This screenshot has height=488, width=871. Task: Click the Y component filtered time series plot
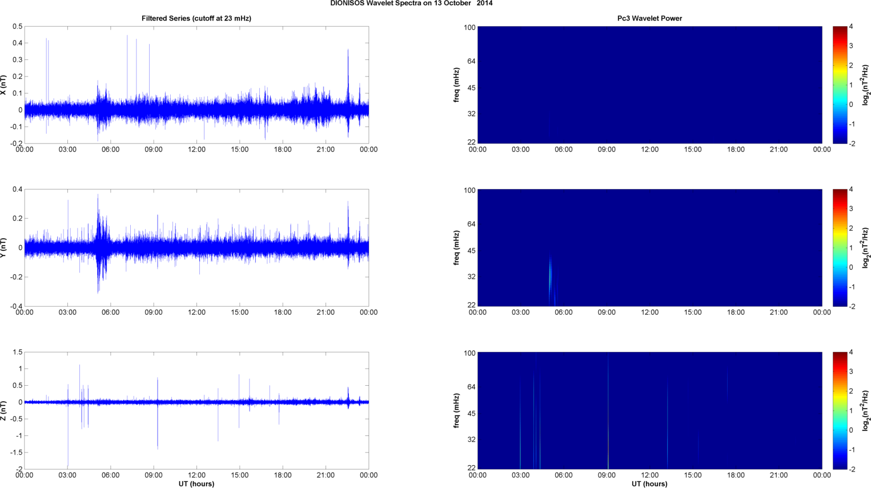(196, 248)
